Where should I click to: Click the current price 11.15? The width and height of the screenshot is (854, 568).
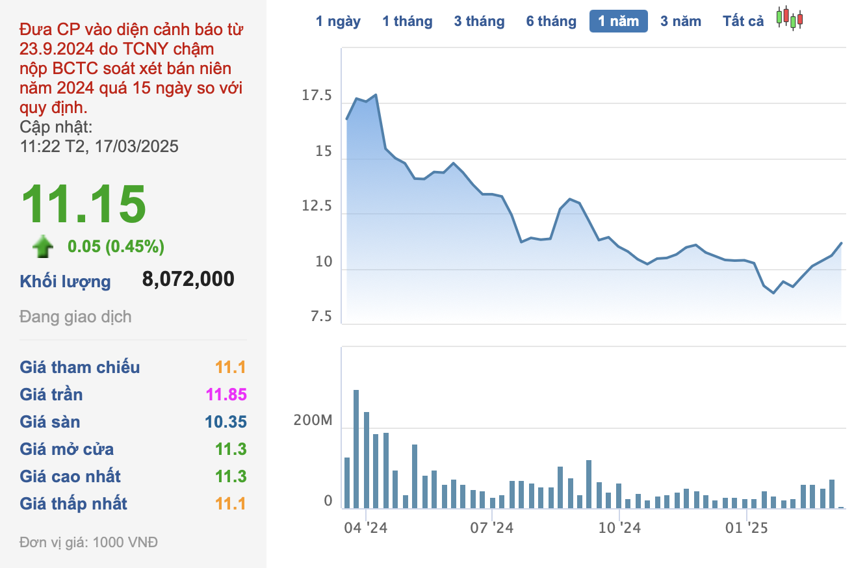coord(84,205)
